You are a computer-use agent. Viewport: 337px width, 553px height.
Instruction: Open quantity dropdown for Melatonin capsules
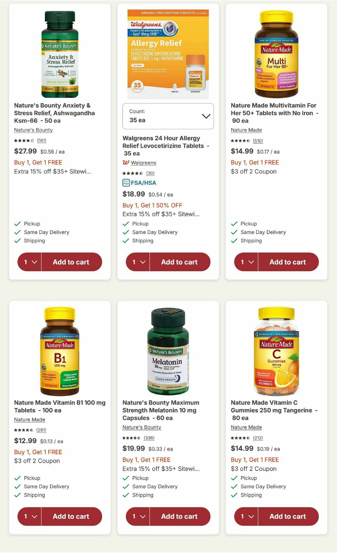(138, 516)
